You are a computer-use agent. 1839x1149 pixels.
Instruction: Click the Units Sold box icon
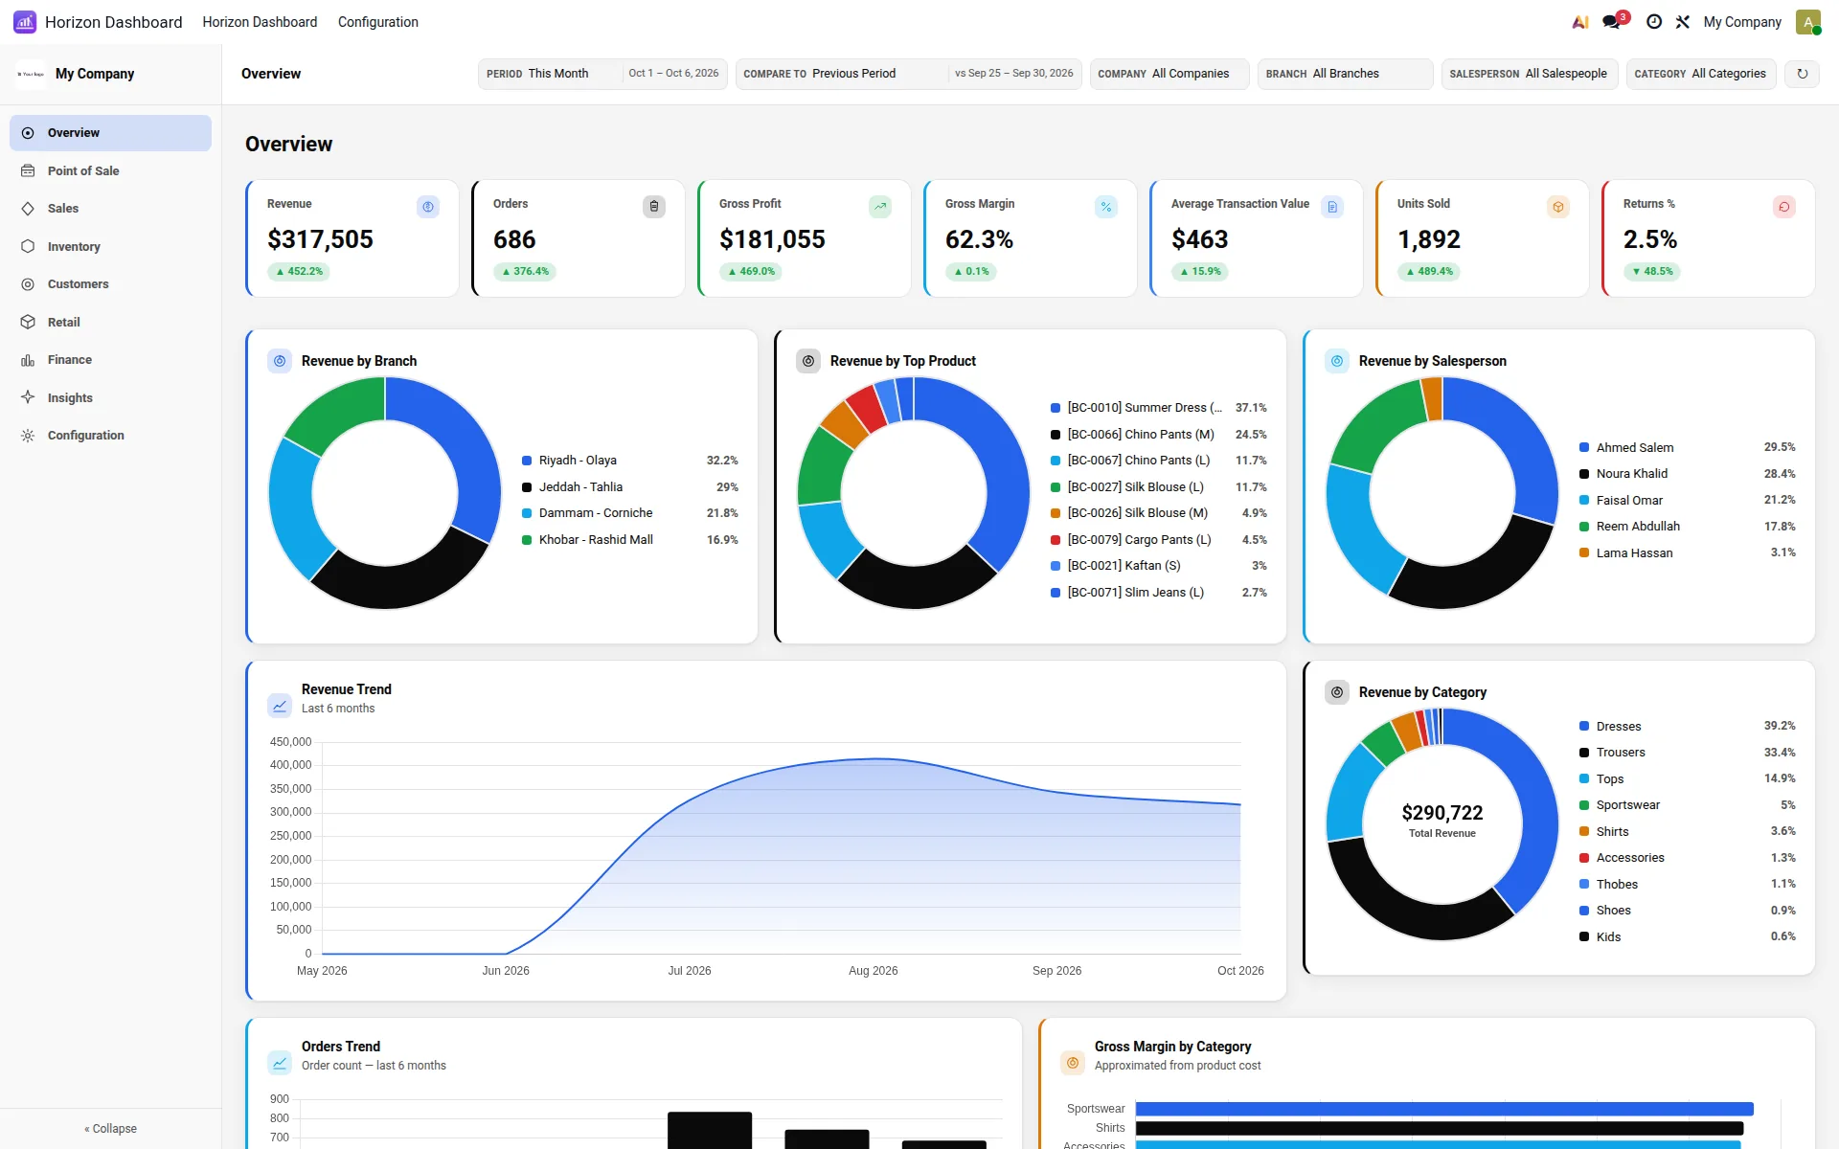[1558, 207]
